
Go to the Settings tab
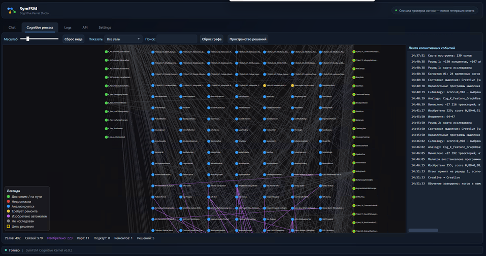[105, 27]
